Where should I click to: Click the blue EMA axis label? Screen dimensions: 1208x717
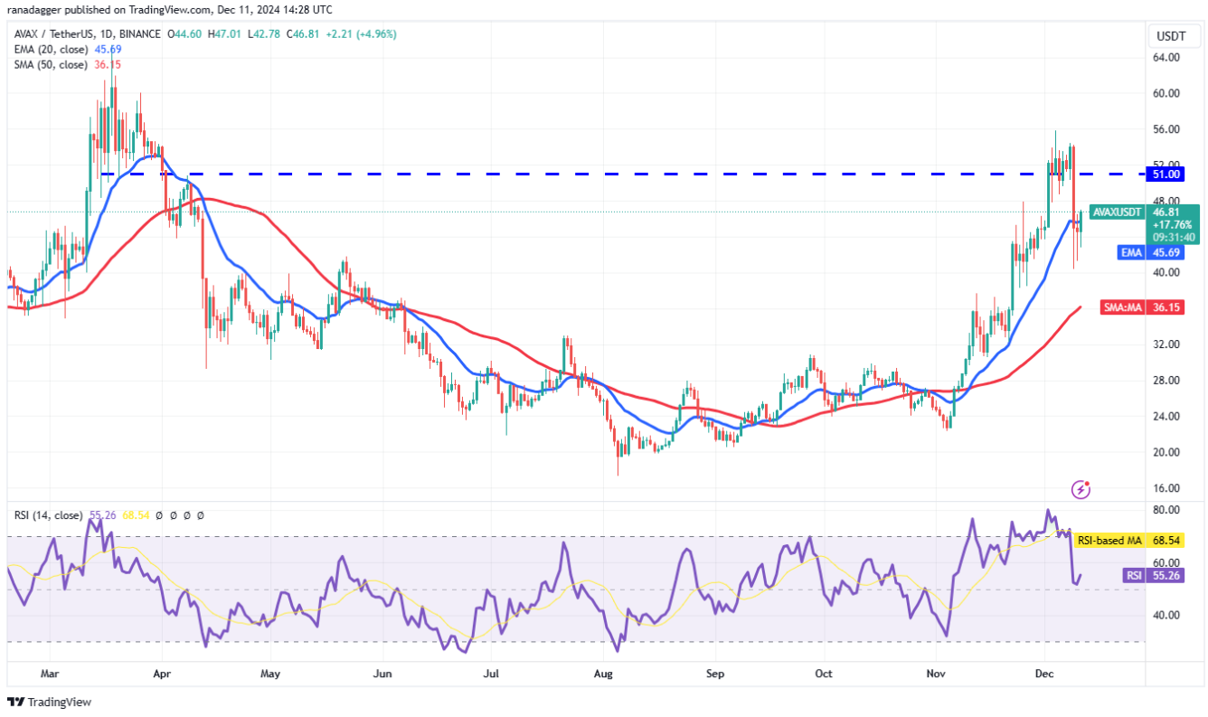pyautogui.click(x=1132, y=253)
